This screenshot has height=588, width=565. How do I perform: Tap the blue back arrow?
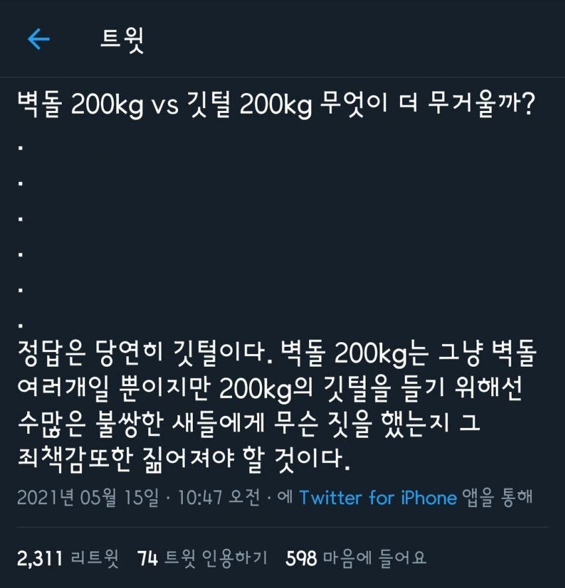click(x=39, y=39)
